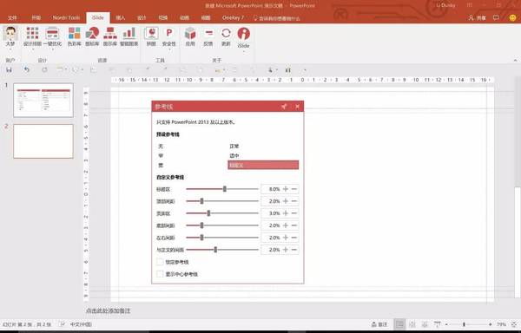The width and height of the screenshot is (521, 333).
Task: Click the 标题区 slider handle
Action: pos(225,189)
